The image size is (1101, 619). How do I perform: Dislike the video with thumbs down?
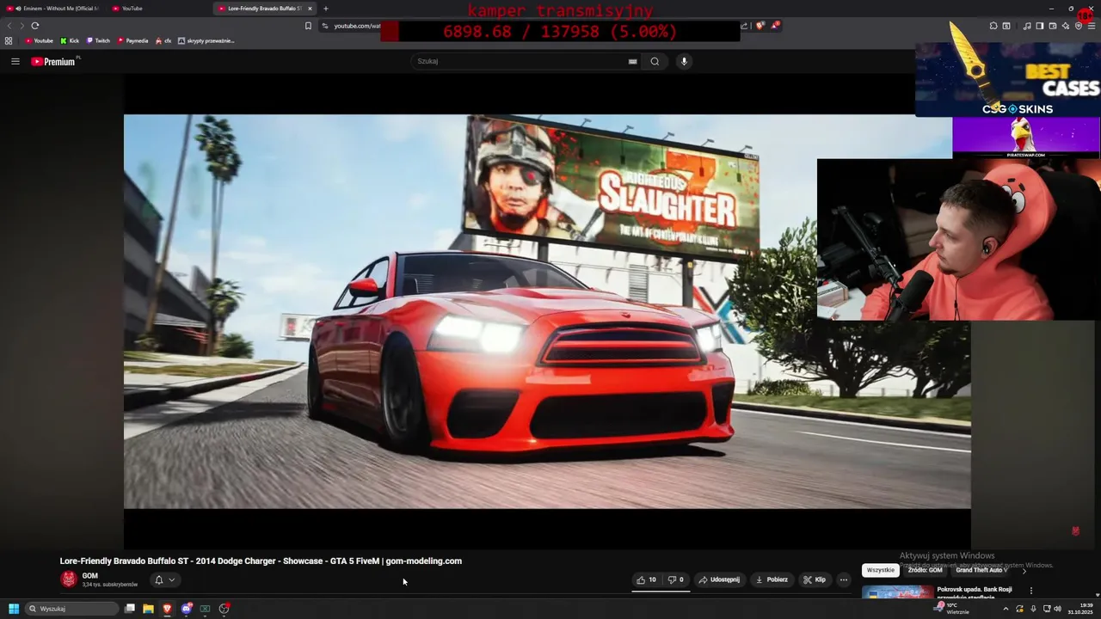point(676,579)
